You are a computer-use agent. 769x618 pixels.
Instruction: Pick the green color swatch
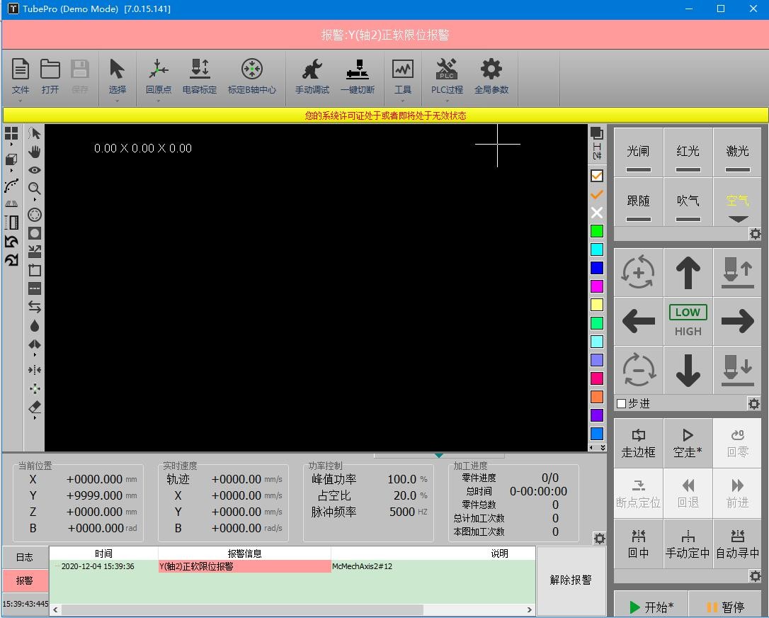[597, 230]
